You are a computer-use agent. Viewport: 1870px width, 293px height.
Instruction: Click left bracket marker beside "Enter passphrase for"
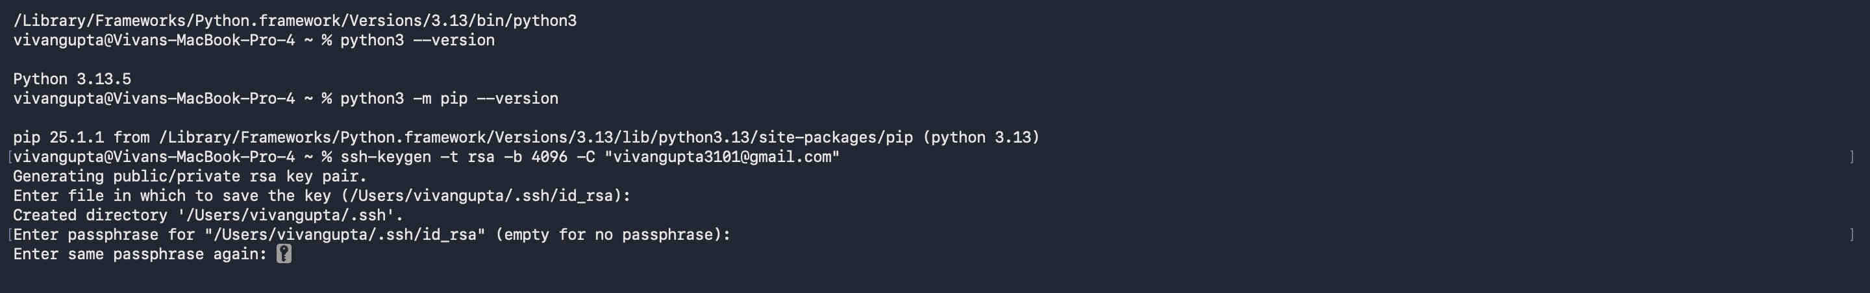10,235
